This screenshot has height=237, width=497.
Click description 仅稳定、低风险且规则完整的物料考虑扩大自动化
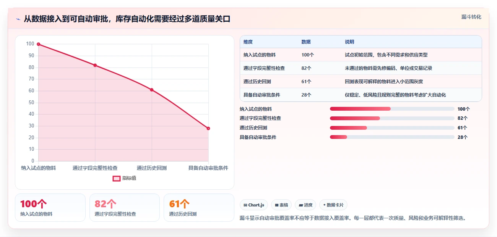[x=395, y=95]
